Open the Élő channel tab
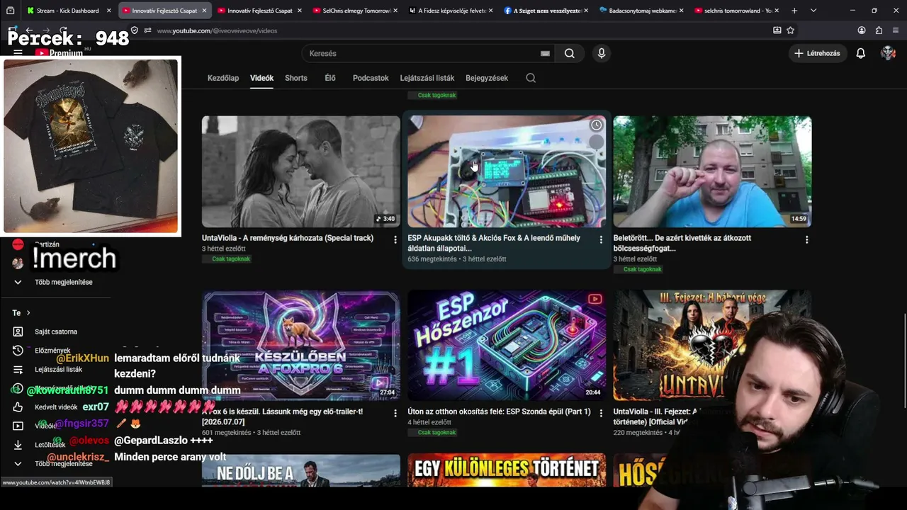The height and width of the screenshot is (510, 907). click(x=330, y=78)
